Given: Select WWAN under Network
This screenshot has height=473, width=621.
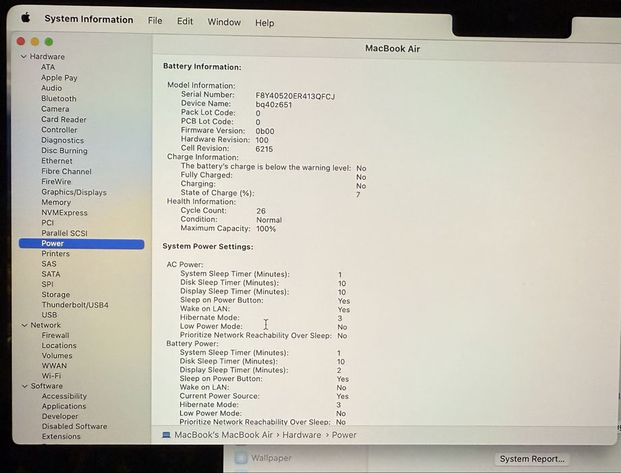Looking at the screenshot, I should tap(54, 366).
